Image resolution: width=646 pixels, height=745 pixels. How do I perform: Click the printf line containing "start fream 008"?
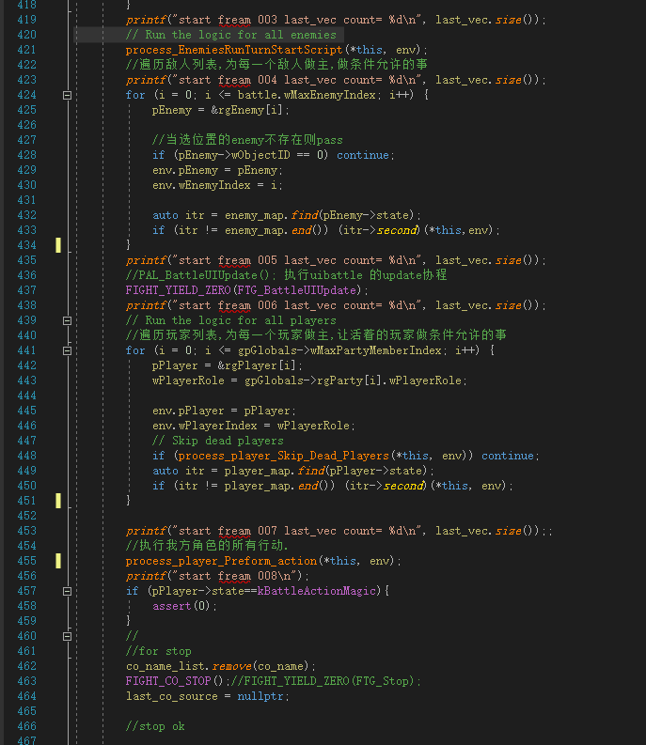tap(217, 576)
